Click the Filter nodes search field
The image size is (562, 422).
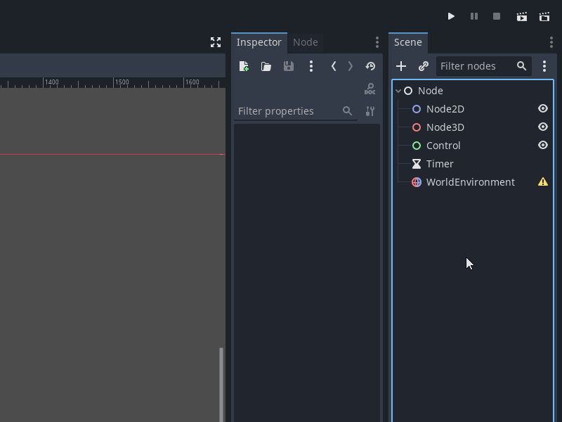(x=478, y=66)
